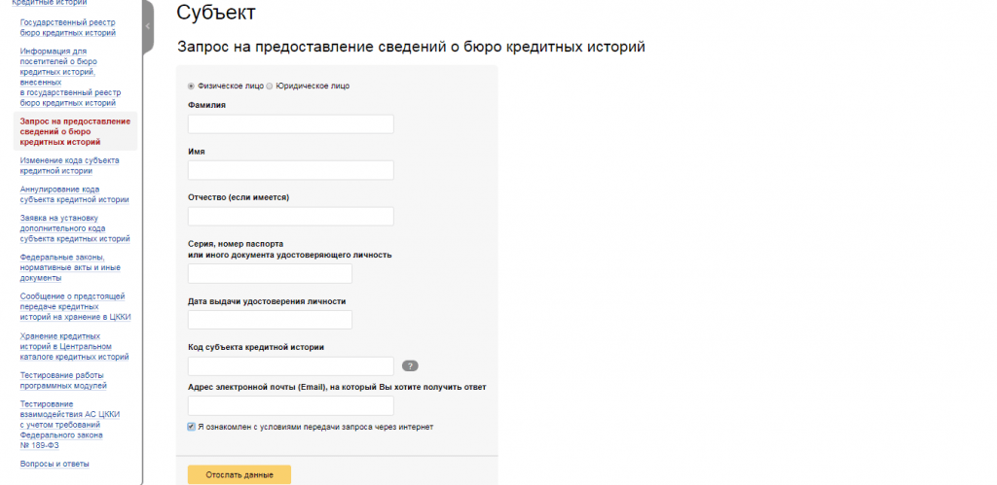Toggle the Я ознакомлен с условиями checkbox
Viewport: 997px width, 485px height.
[191, 426]
